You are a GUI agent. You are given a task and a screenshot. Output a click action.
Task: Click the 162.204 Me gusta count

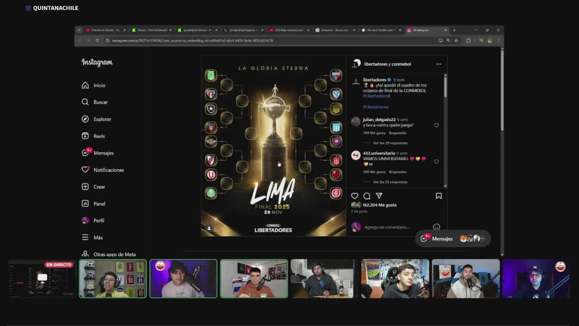(x=380, y=205)
